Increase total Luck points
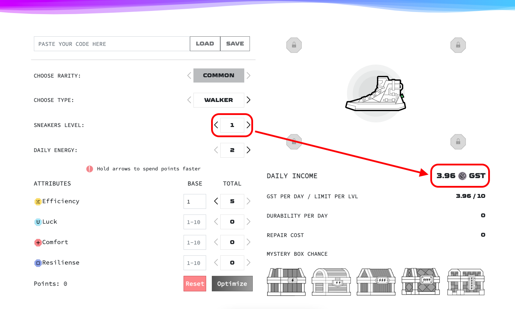This screenshot has height=309, width=515. [248, 222]
